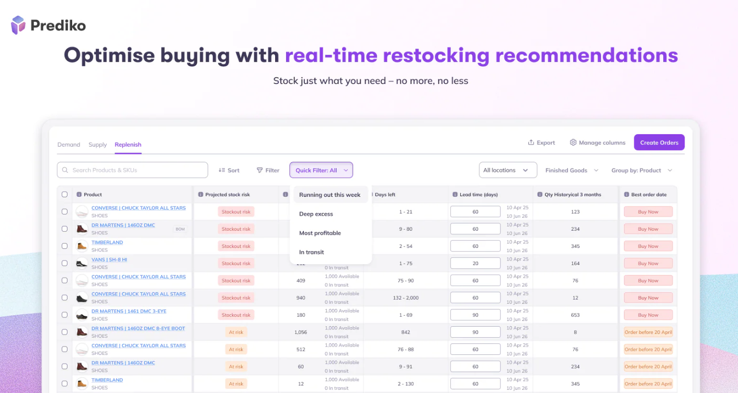Choose Deep excess filter option
Image resolution: width=738 pixels, height=393 pixels.
[316, 214]
